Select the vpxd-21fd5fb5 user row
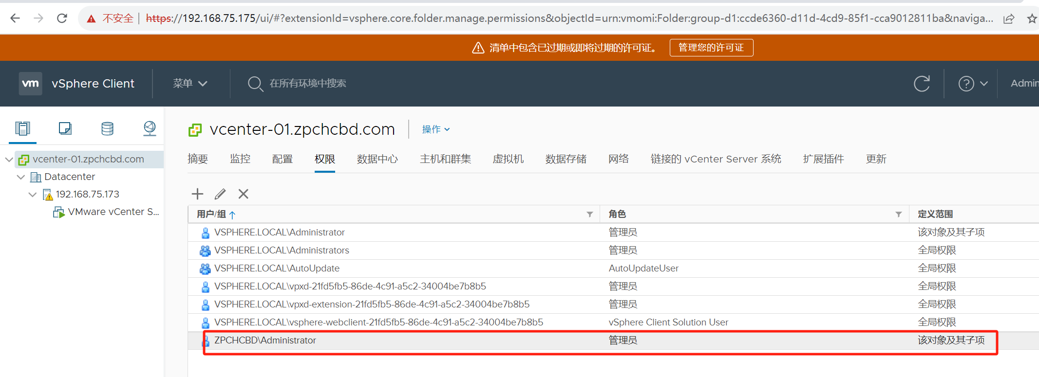Screen dimensions: 1039x377 tap(613, 287)
